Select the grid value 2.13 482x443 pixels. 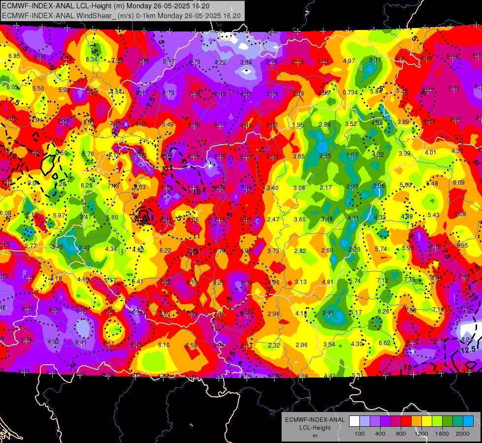[x=297, y=62]
